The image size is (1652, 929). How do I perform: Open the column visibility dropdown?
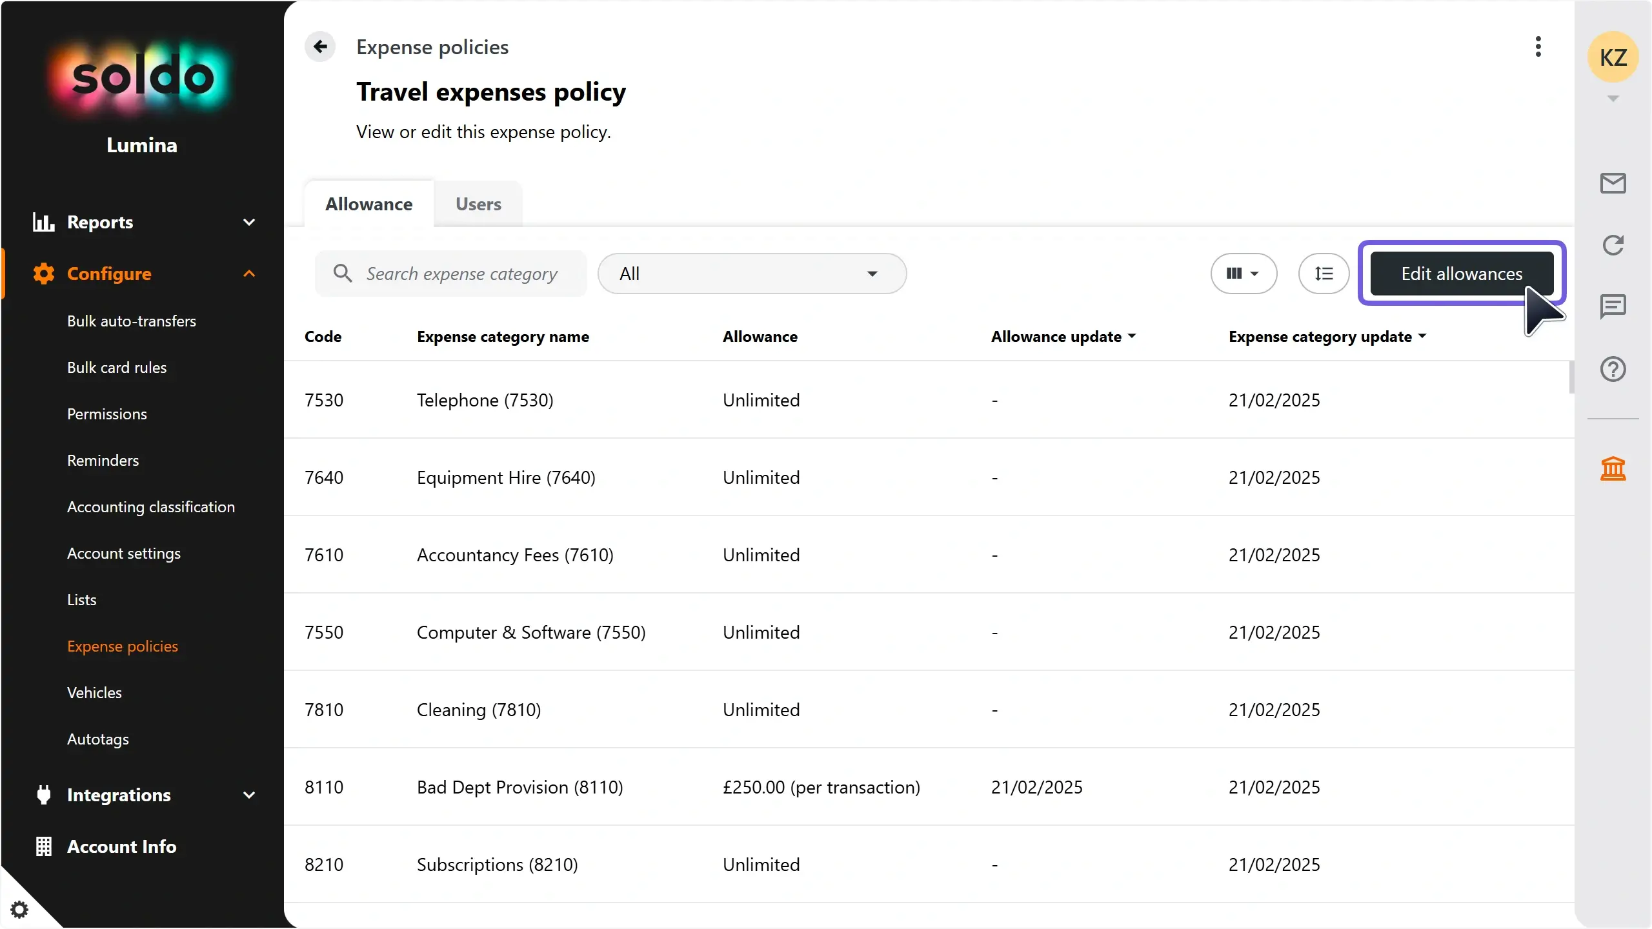pyautogui.click(x=1244, y=274)
